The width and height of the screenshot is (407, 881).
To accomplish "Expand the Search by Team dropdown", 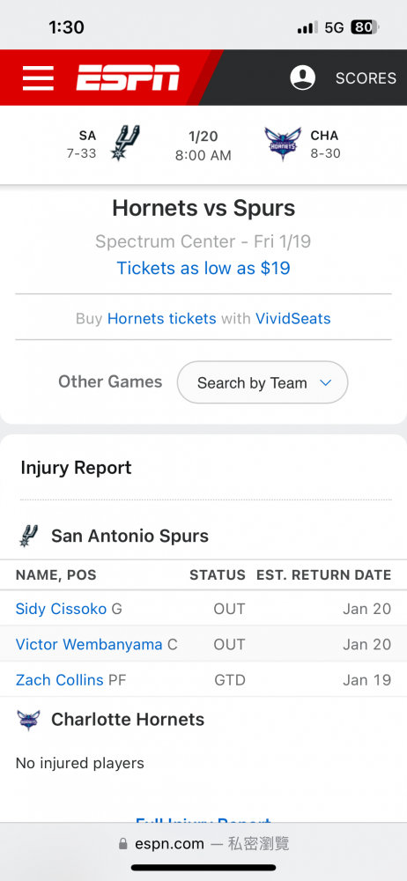I will (x=263, y=382).
